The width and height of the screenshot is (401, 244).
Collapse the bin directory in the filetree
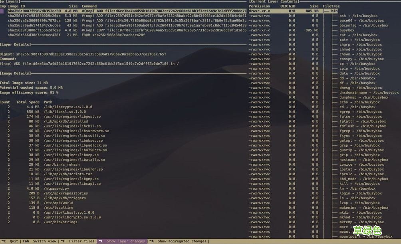tap(334, 11)
